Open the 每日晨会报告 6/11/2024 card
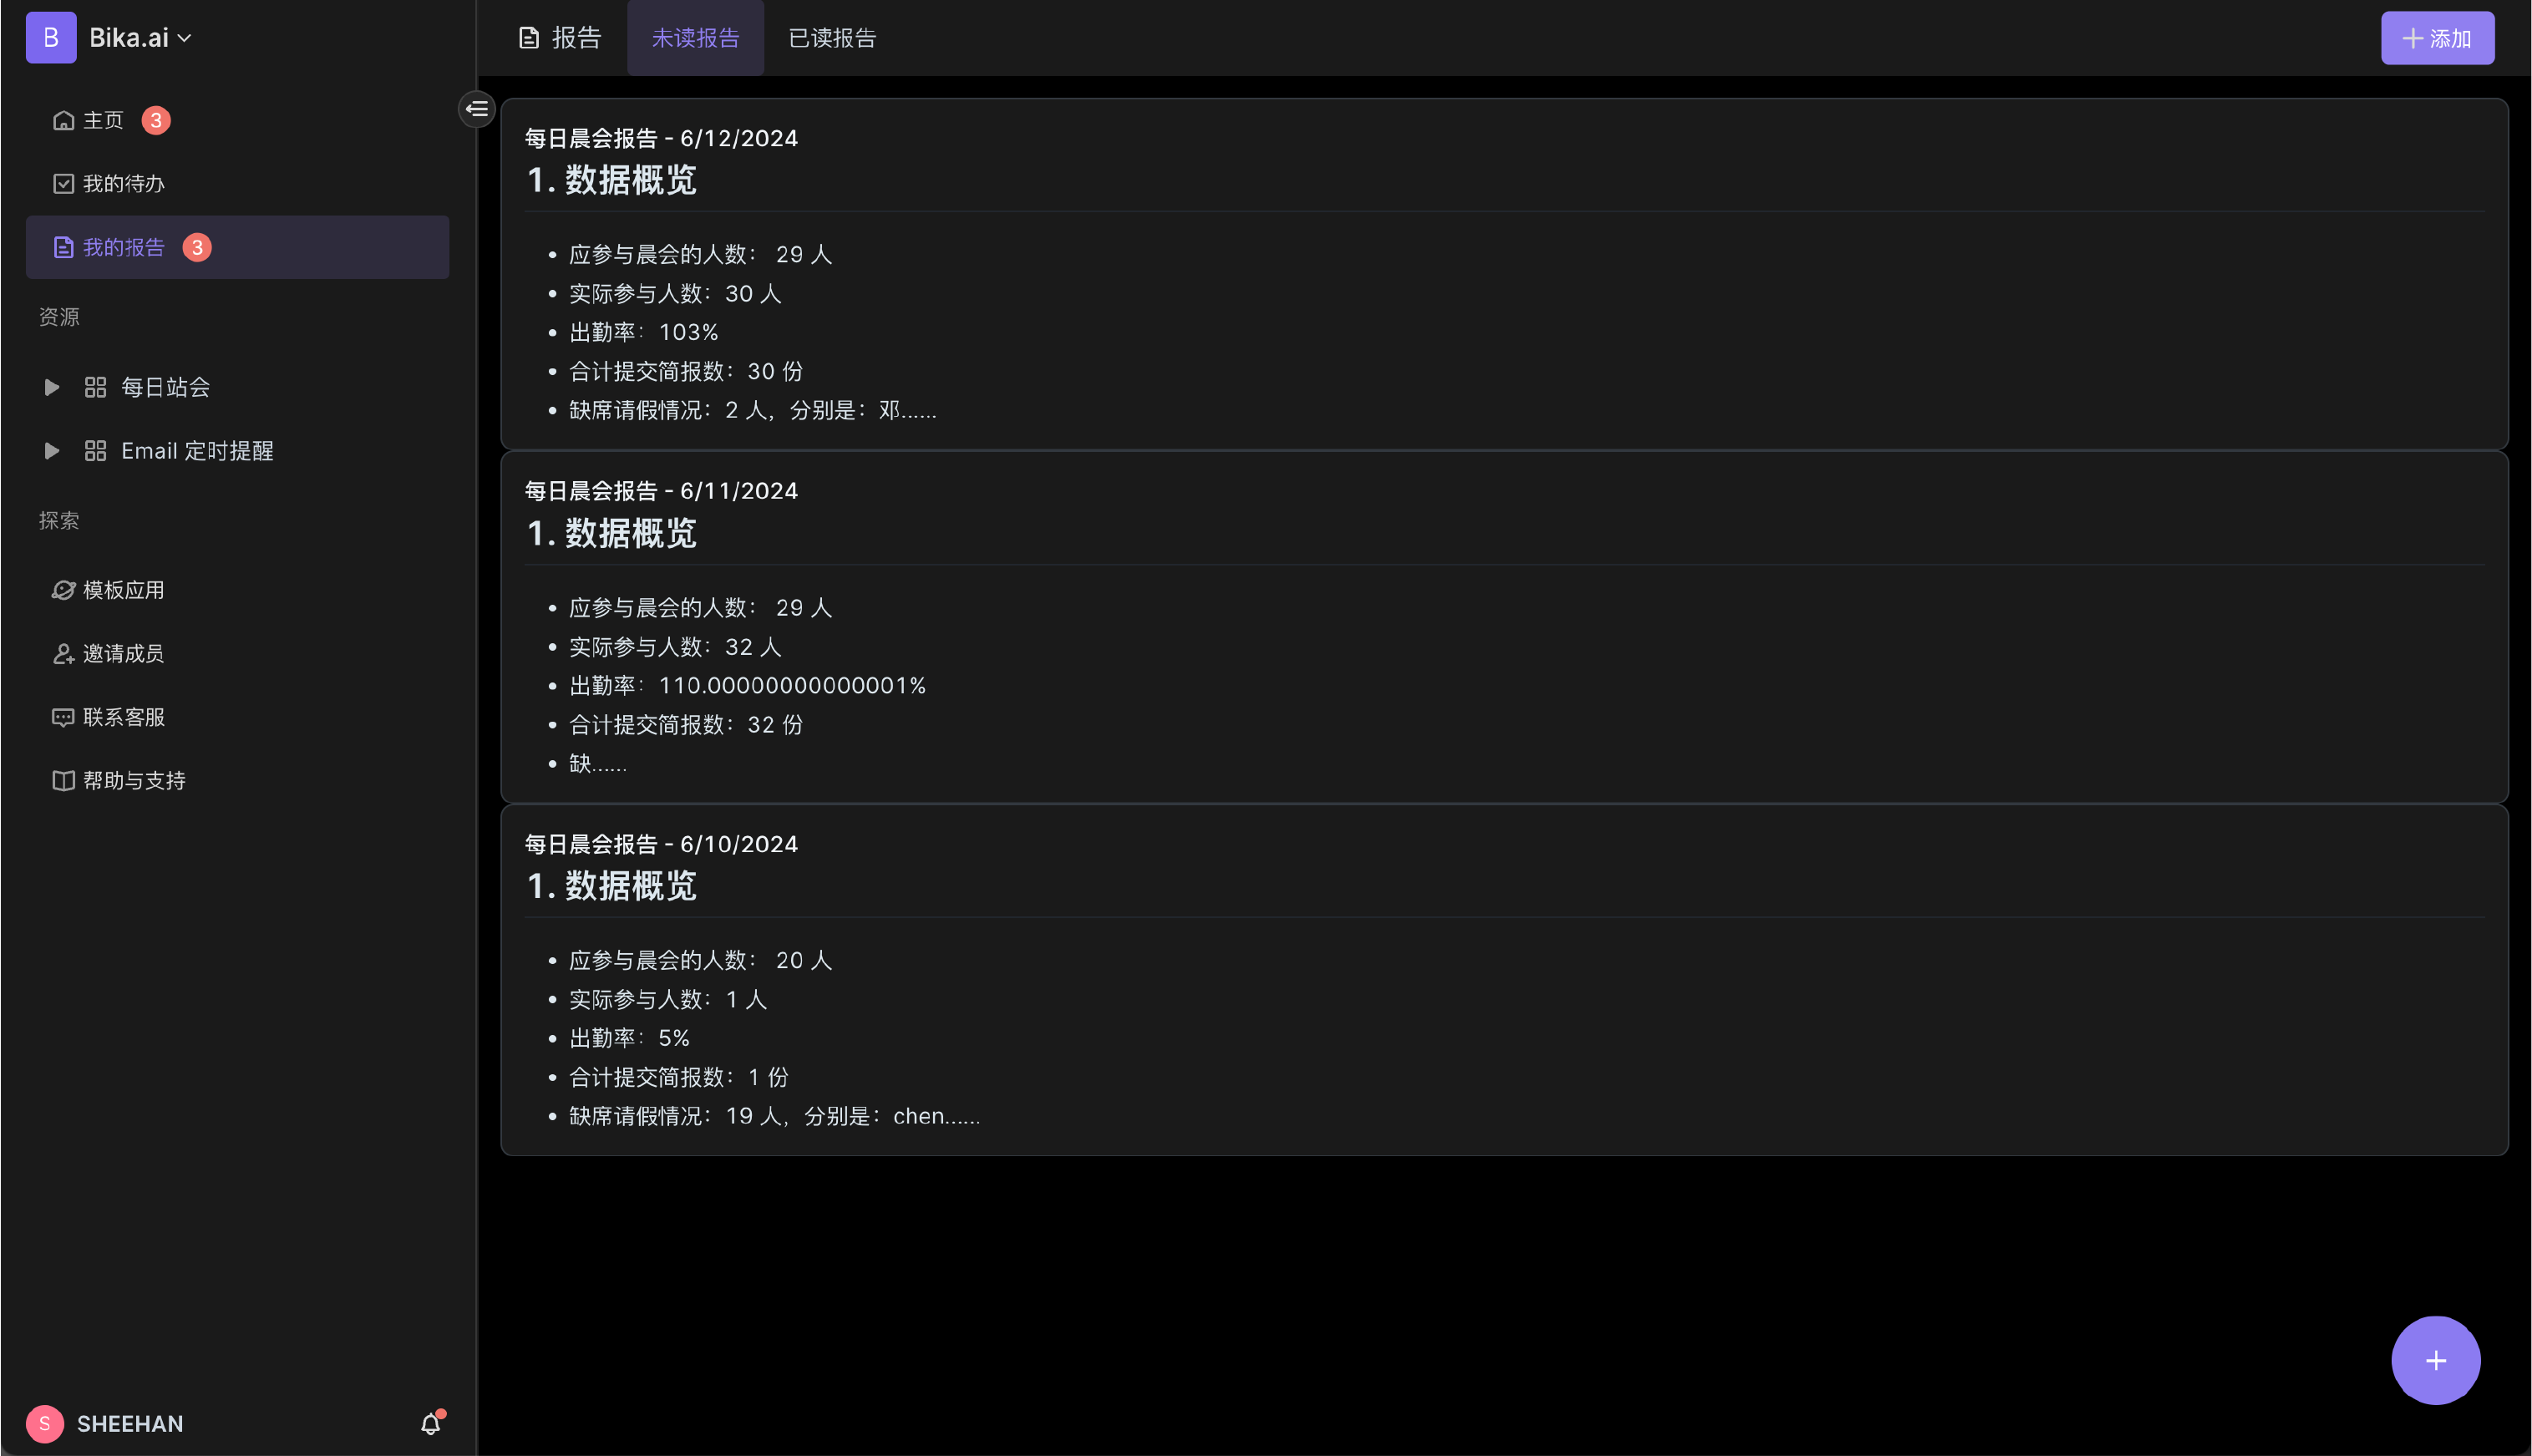Screen dimensions: 2532x1456 [x=1504, y=627]
